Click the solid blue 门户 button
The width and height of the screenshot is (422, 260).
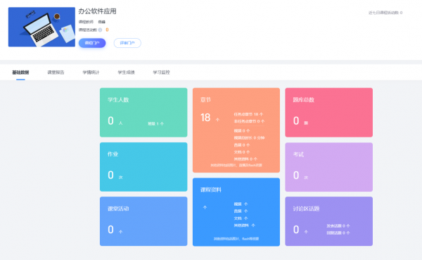92,43
